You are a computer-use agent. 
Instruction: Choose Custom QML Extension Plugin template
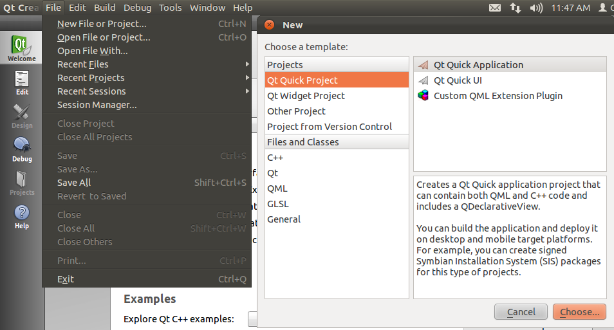(498, 96)
